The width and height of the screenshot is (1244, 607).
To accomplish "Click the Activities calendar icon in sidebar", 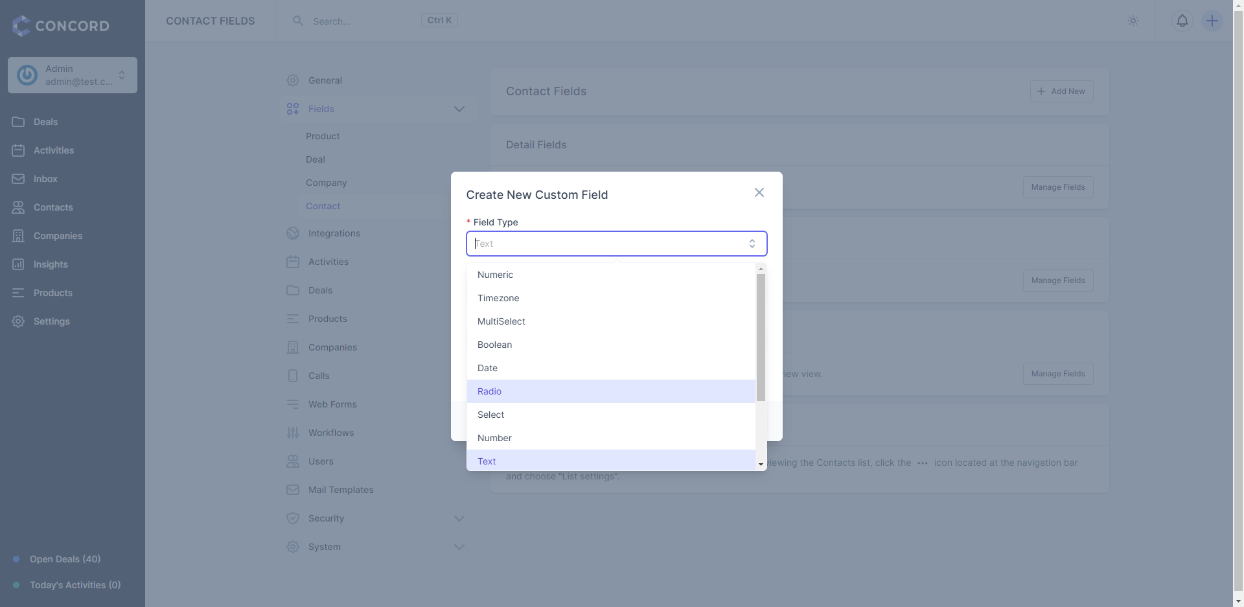I will pos(18,150).
